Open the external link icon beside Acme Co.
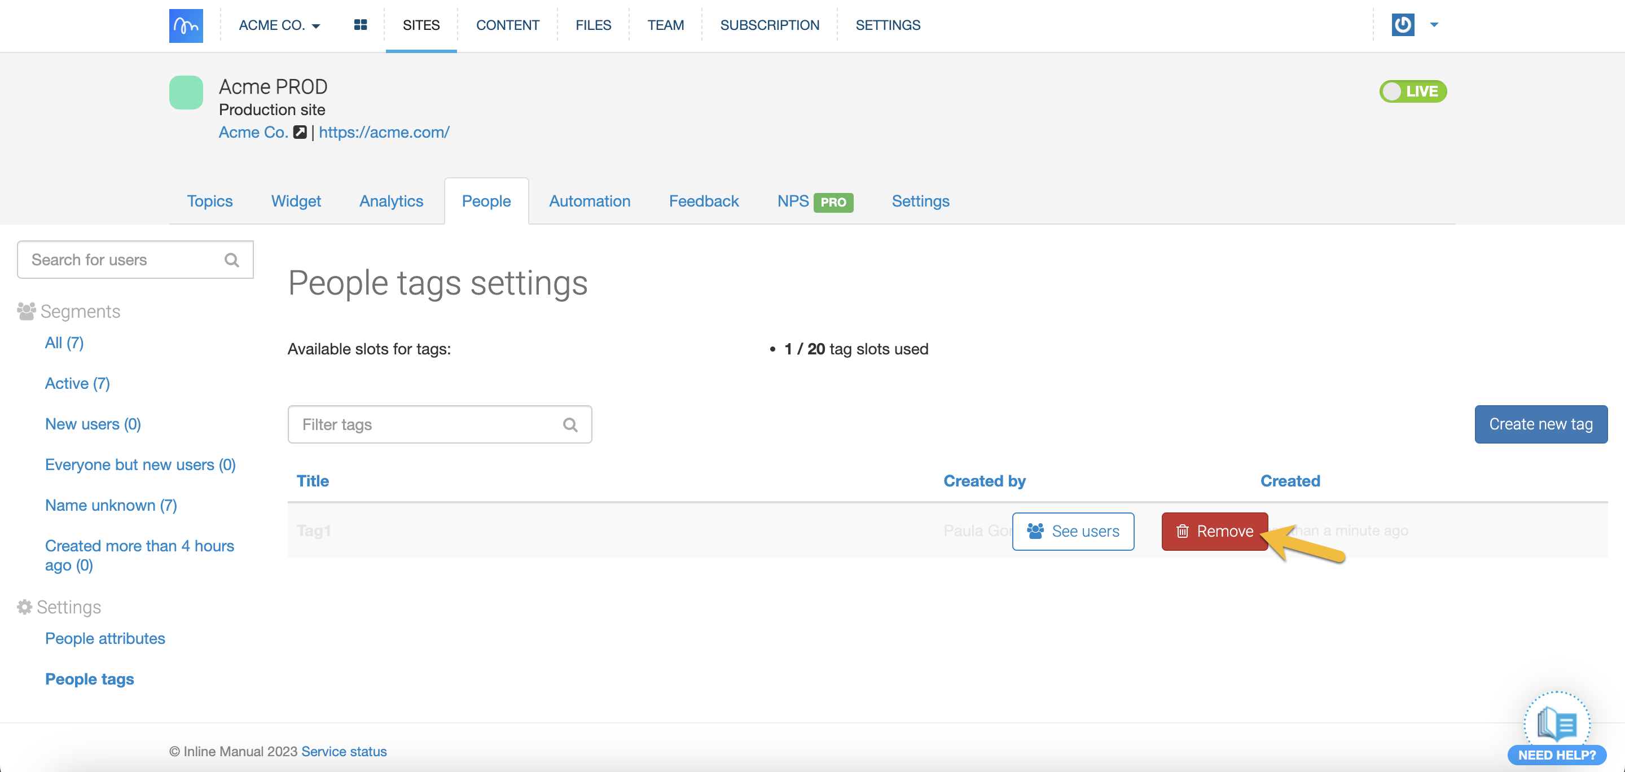Image resolution: width=1625 pixels, height=772 pixels. click(300, 133)
